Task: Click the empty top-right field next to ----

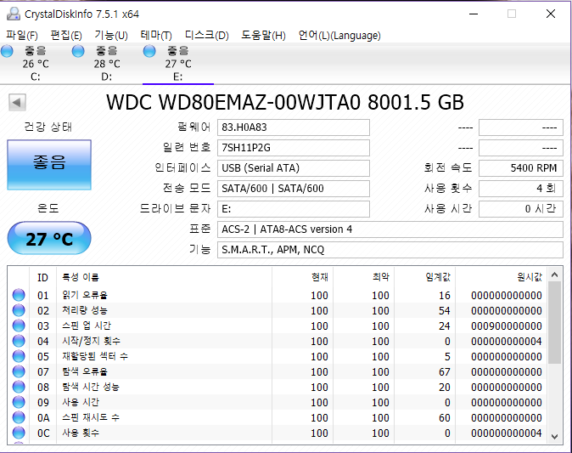Action: [x=520, y=127]
